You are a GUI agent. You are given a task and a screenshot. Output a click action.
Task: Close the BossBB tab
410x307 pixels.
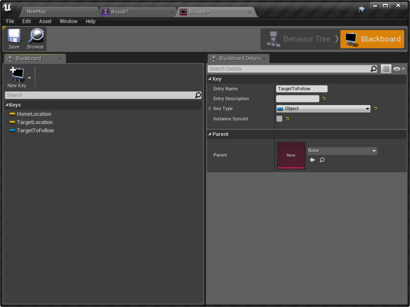(x=250, y=12)
